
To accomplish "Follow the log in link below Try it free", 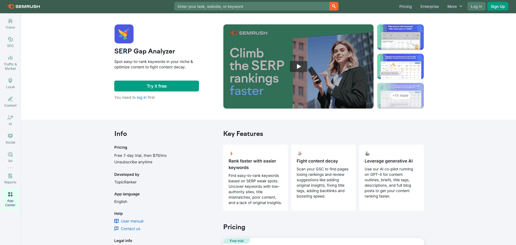I will click(142, 97).
